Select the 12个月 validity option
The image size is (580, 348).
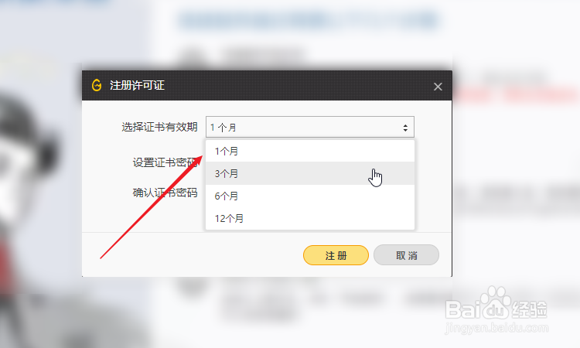[310, 218]
